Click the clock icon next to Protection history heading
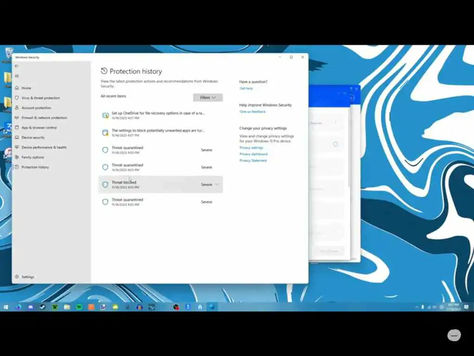Screen dimensions: 474x356 tap(104, 71)
